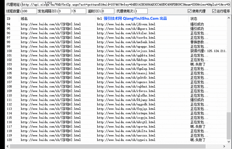Click URL ending in sypwis.html
This screenshot has height=149, width=232.
(x=126, y=140)
